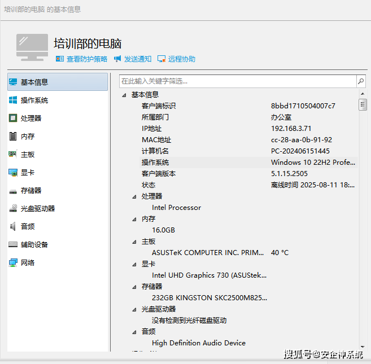
Task: Click the networked computers icon for 网络
Action: click(x=13, y=262)
